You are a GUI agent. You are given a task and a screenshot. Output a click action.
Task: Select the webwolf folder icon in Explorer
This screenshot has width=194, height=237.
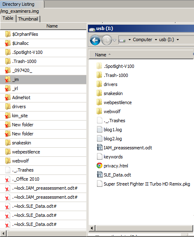click(99, 112)
